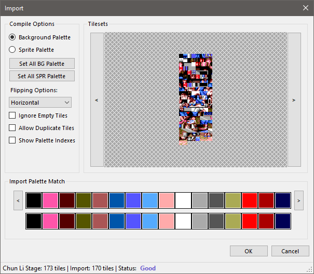Select the dark red swatch in bottom row
Image resolution: width=314 pixels, height=274 pixels.
click(x=266, y=221)
